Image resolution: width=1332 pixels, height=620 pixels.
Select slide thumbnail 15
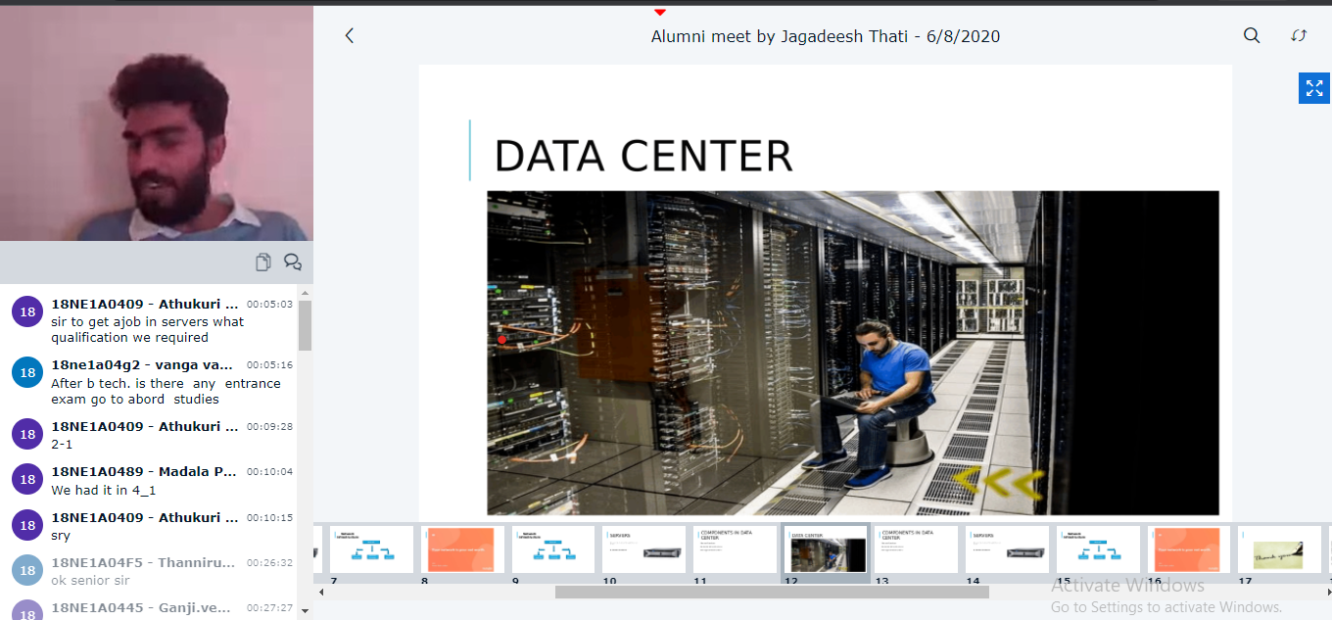click(1098, 549)
